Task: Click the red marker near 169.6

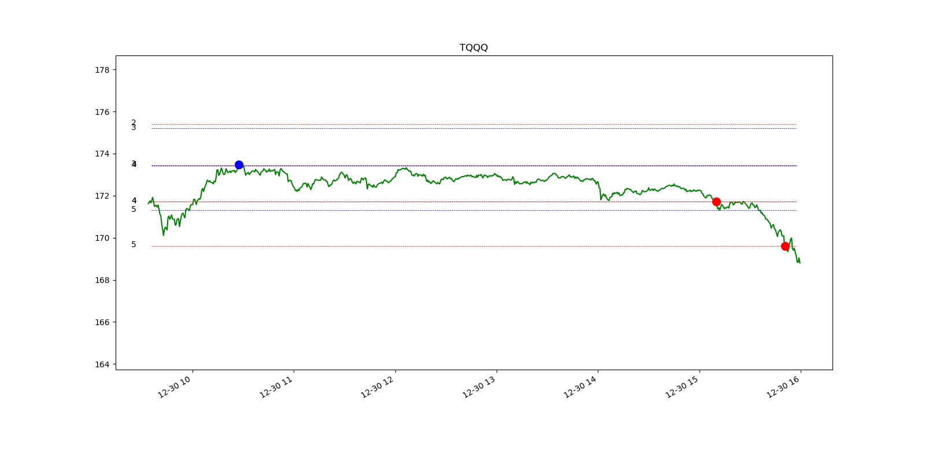Action: coord(785,246)
